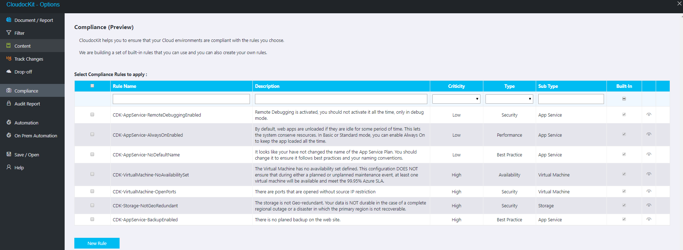Select the CDK-Storage-NotGeoRedundant rule name text
This screenshot has height=250, width=683.
pyautogui.click(x=145, y=206)
